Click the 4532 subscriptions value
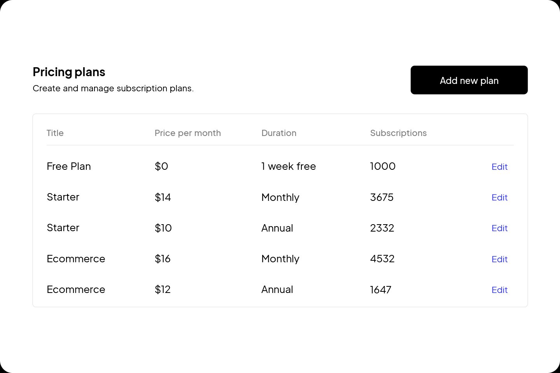Viewport: 560px width, 373px height. click(x=382, y=259)
